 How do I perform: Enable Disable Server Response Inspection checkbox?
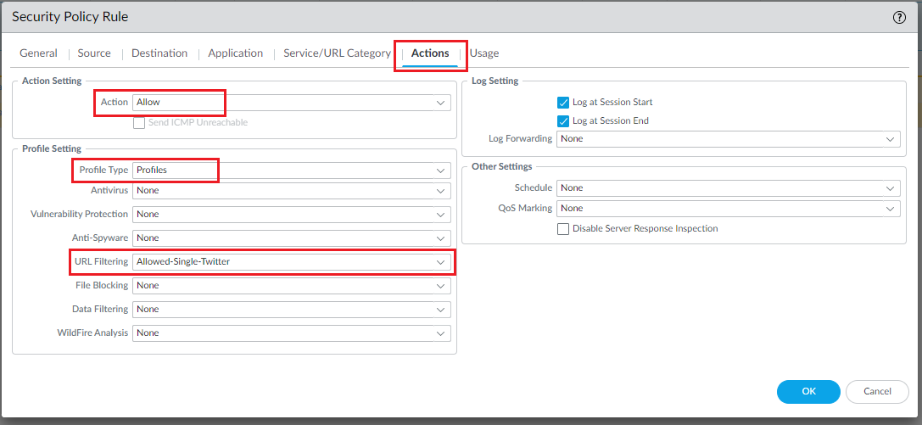tap(563, 228)
